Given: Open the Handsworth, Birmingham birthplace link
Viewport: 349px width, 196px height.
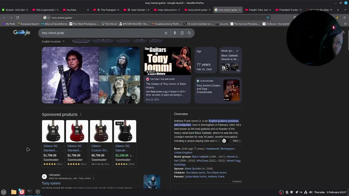Looking at the screenshot, I should [x=220, y=149].
